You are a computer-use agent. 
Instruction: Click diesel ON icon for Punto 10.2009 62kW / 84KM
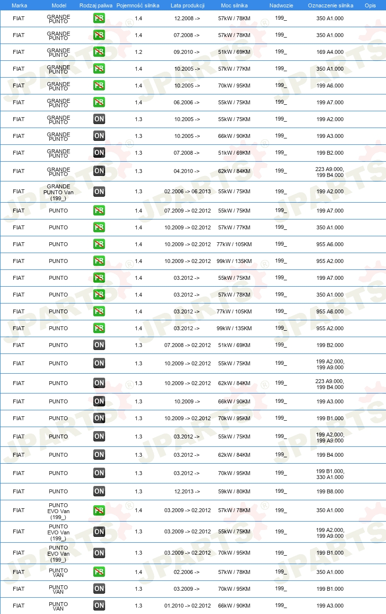tap(99, 383)
